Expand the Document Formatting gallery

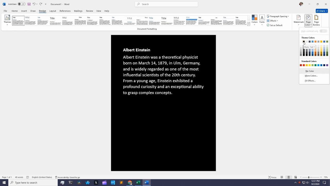click(x=249, y=24)
